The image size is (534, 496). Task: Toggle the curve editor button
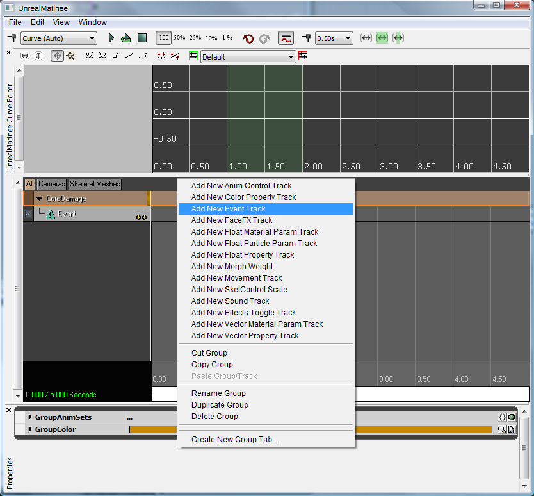tap(286, 38)
